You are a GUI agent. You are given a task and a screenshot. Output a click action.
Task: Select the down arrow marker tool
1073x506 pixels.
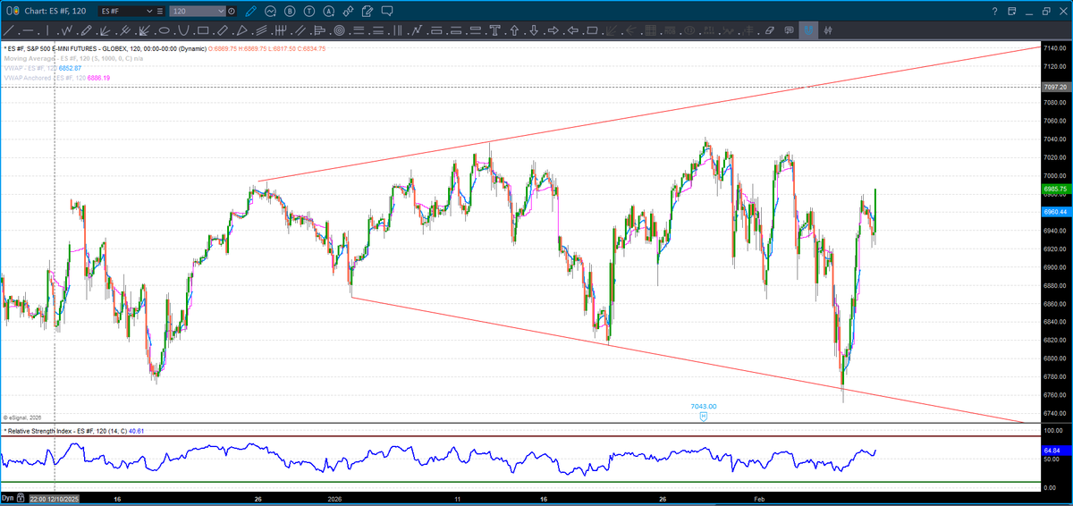click(534, 30)
